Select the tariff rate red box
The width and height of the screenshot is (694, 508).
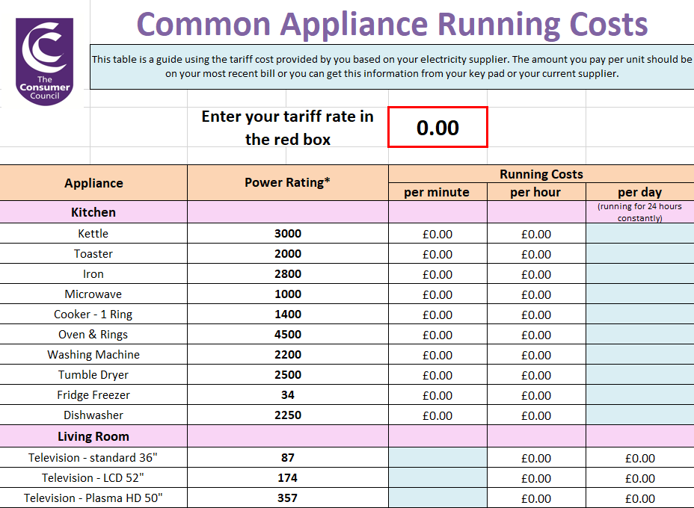click(x=437, y=127)
